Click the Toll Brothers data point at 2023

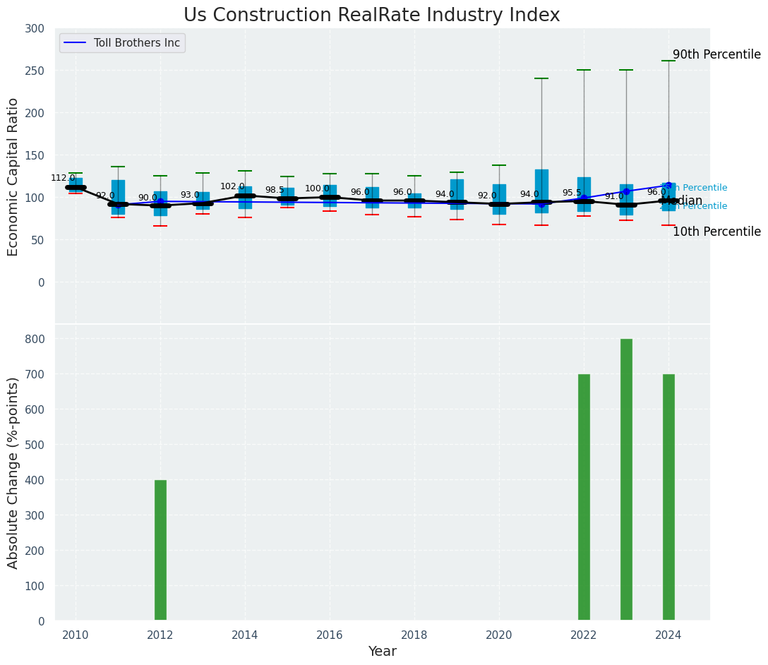626,191
